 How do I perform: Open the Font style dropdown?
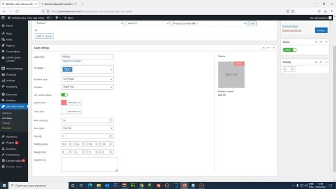coord(87,128)
